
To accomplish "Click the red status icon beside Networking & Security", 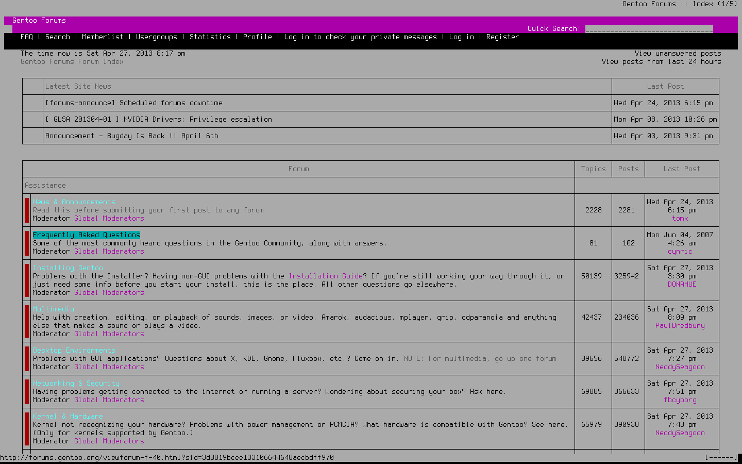I will 27,391.
